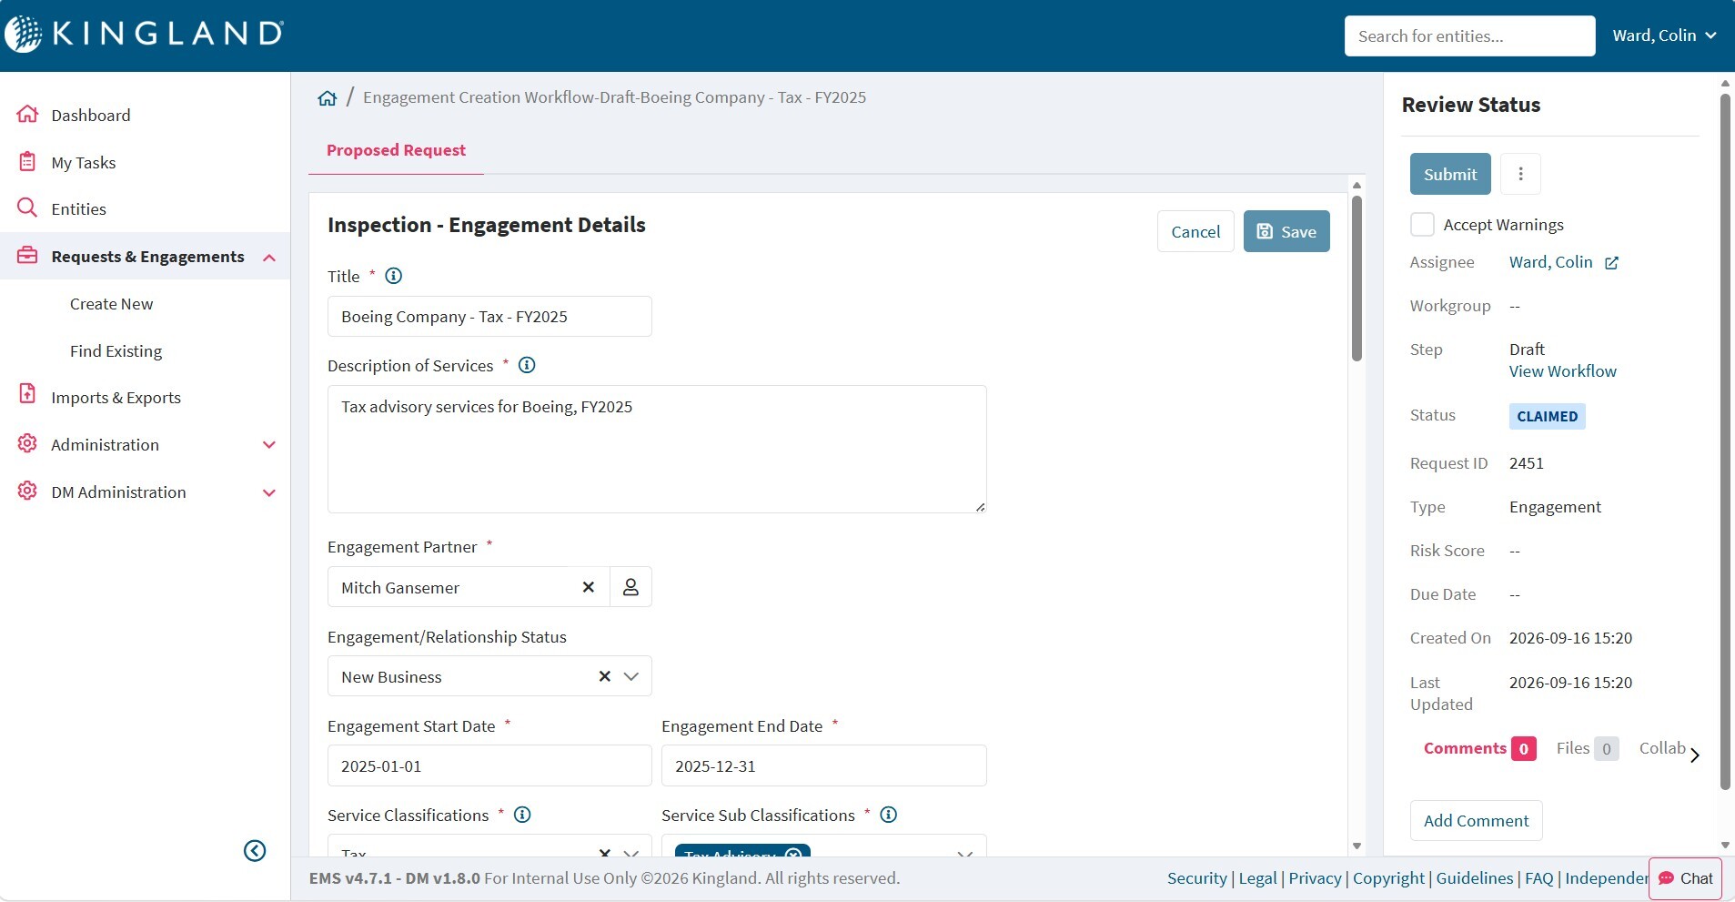Screen dimensions: 1735x902
Task: Go to home via breadcrumb house icon
Action: coord(328,98)
